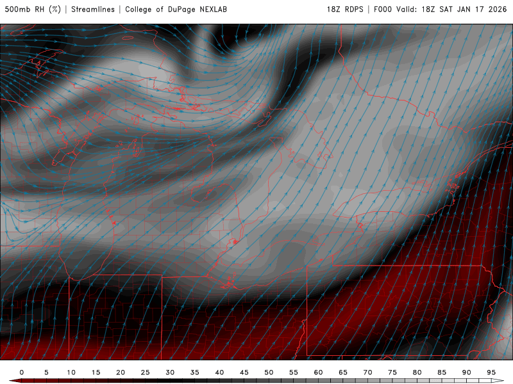Click the "0" label on color scale

coord(22,372)
